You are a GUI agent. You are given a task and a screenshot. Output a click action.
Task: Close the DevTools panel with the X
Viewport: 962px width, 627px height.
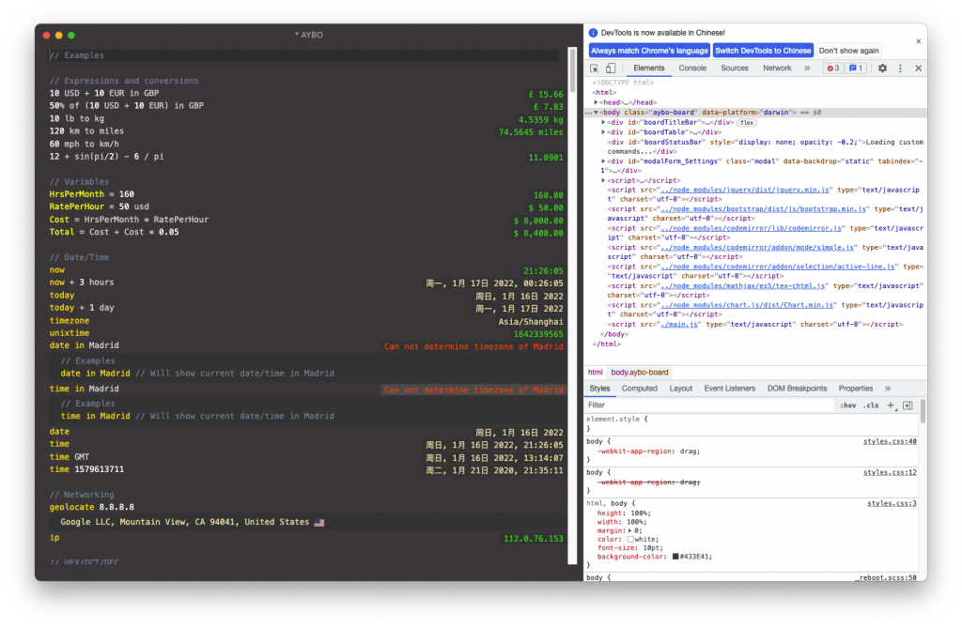(x=919, y=69)
